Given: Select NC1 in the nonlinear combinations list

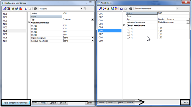Looking at the screenshot, I should [5, 14].
